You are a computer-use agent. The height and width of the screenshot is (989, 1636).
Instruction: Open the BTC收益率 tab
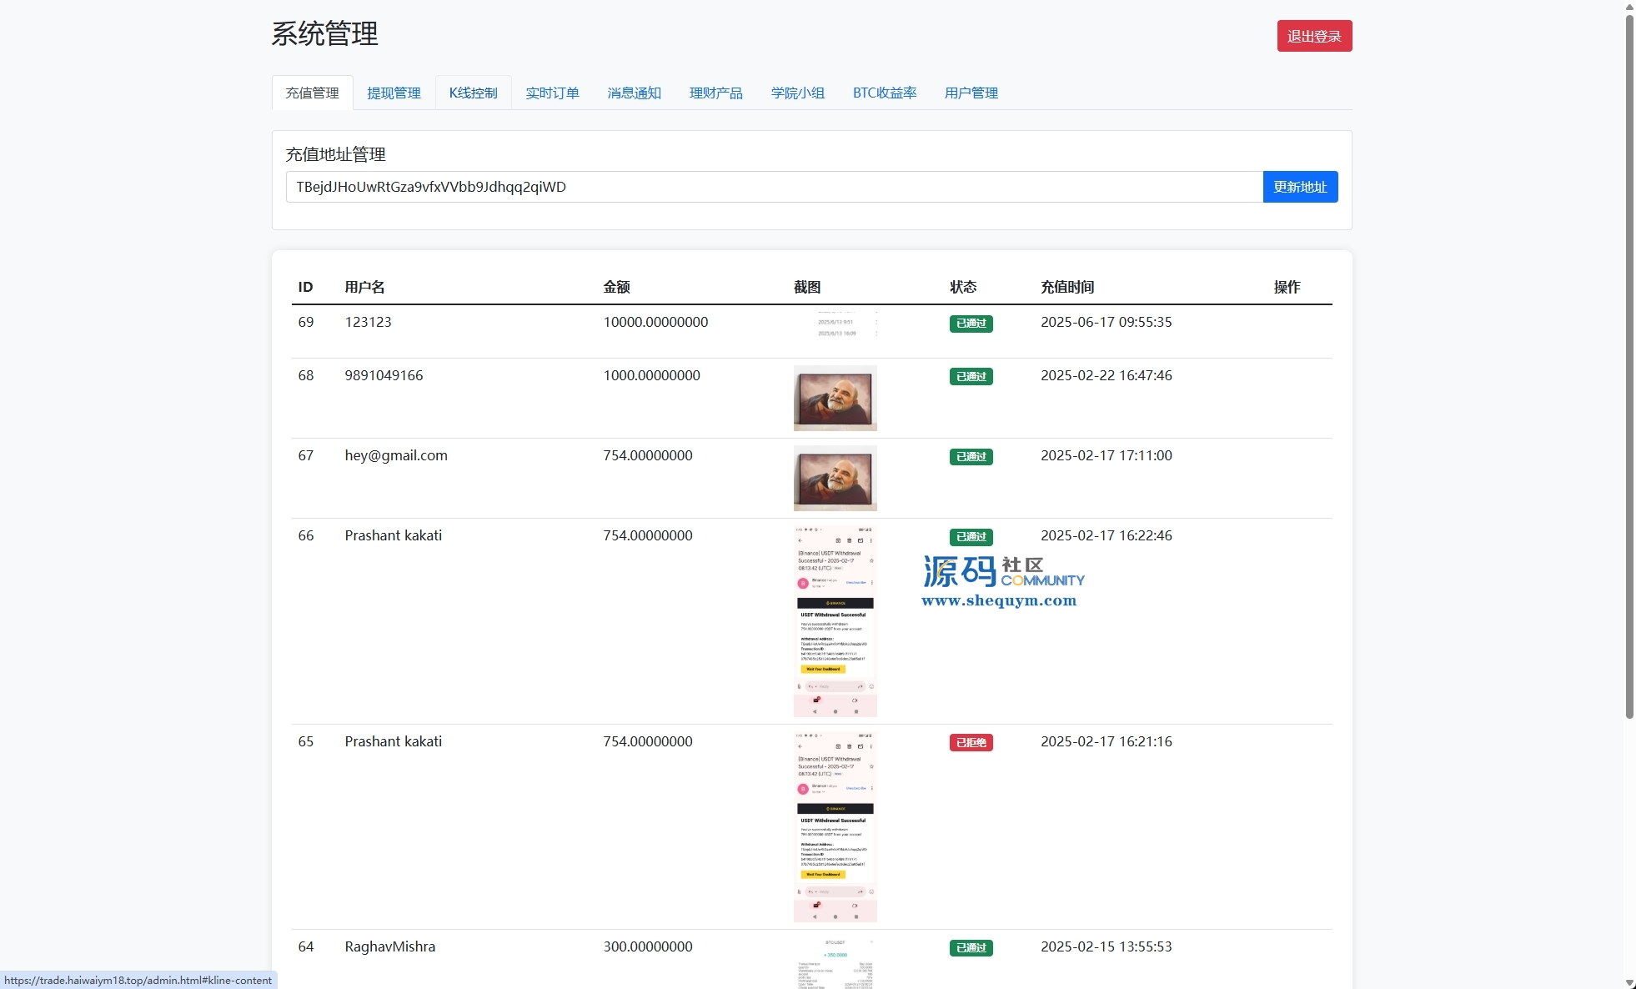884,93
